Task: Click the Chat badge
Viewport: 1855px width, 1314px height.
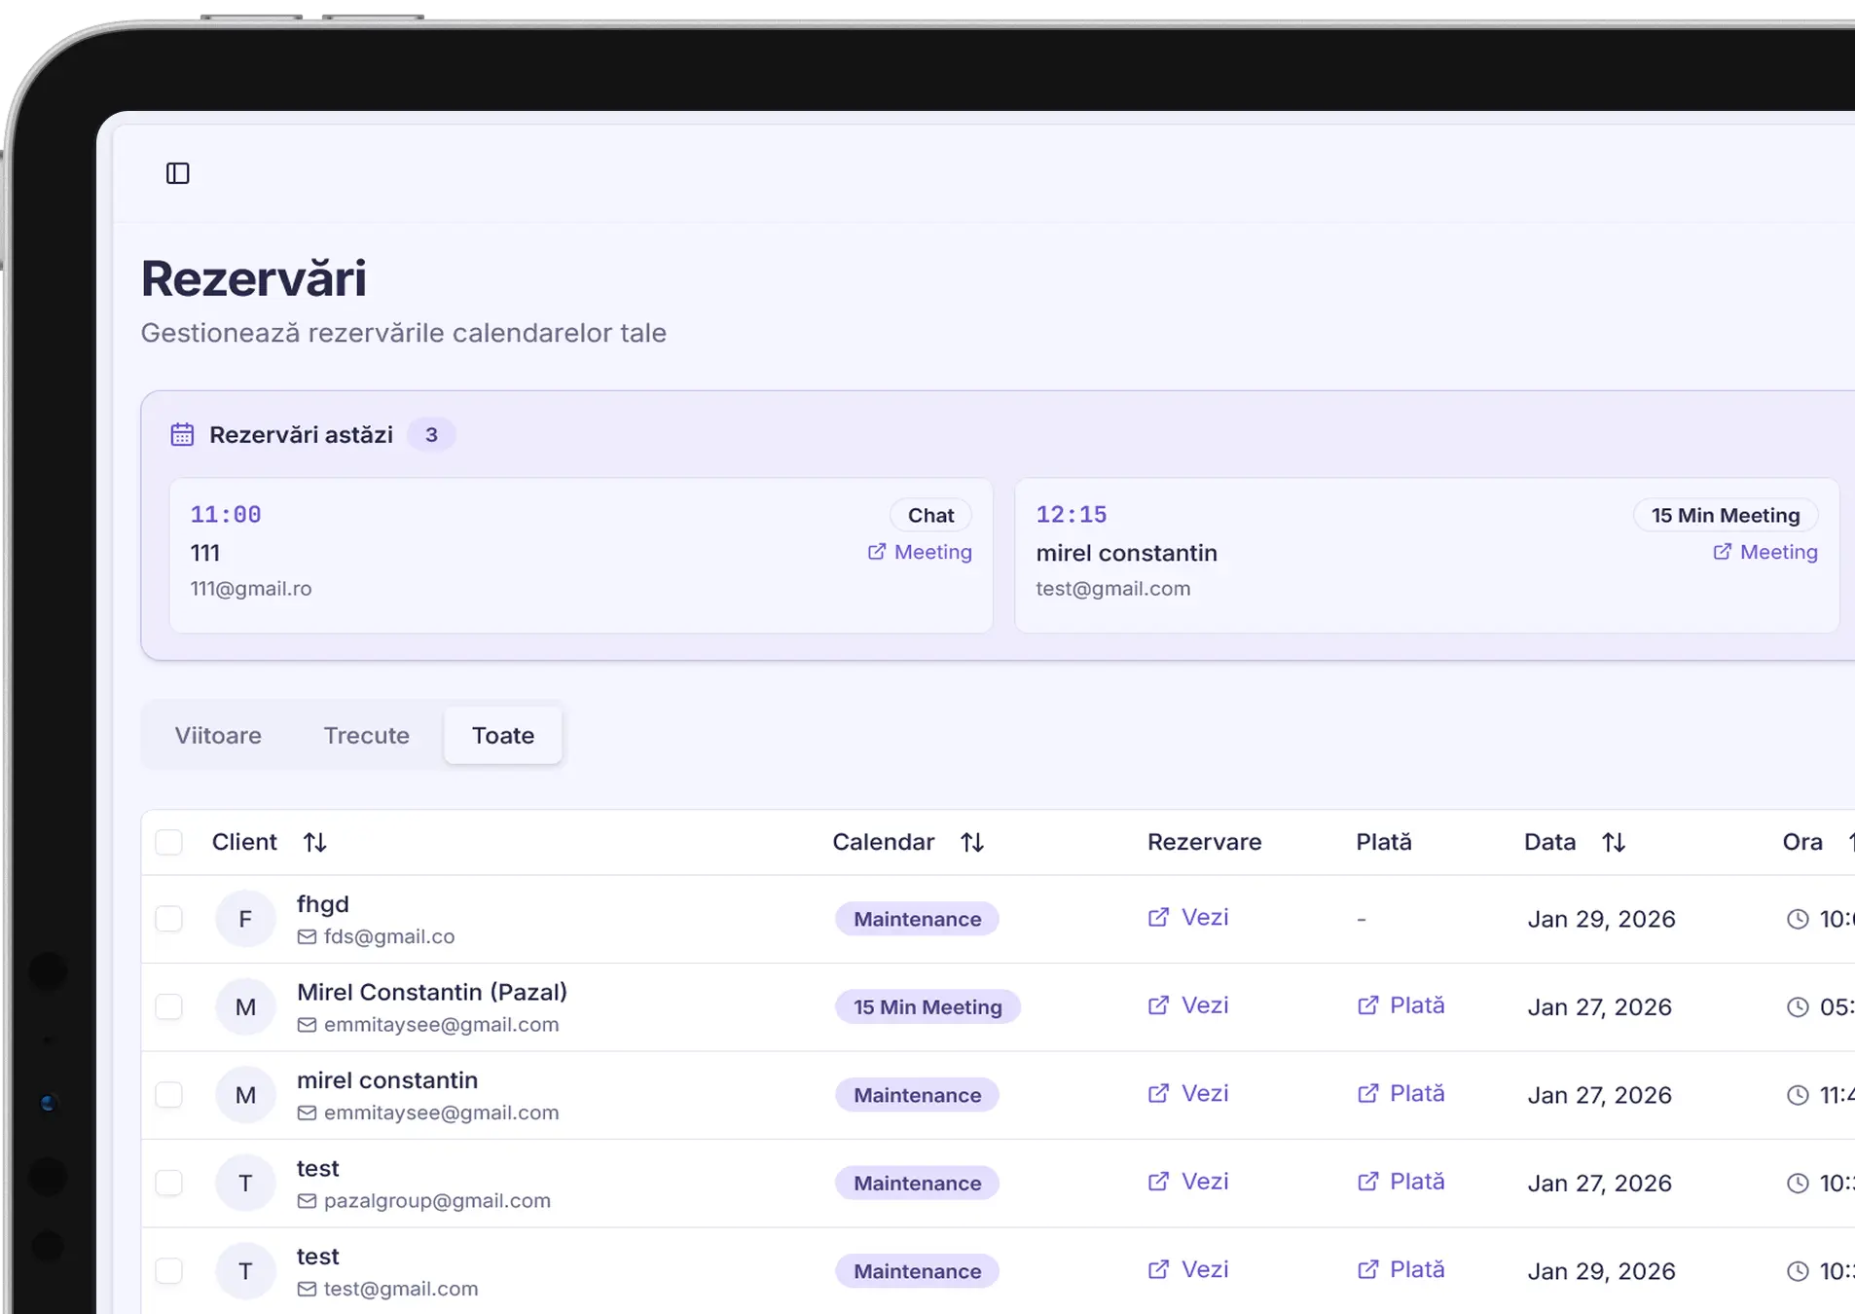Action: 930,515
